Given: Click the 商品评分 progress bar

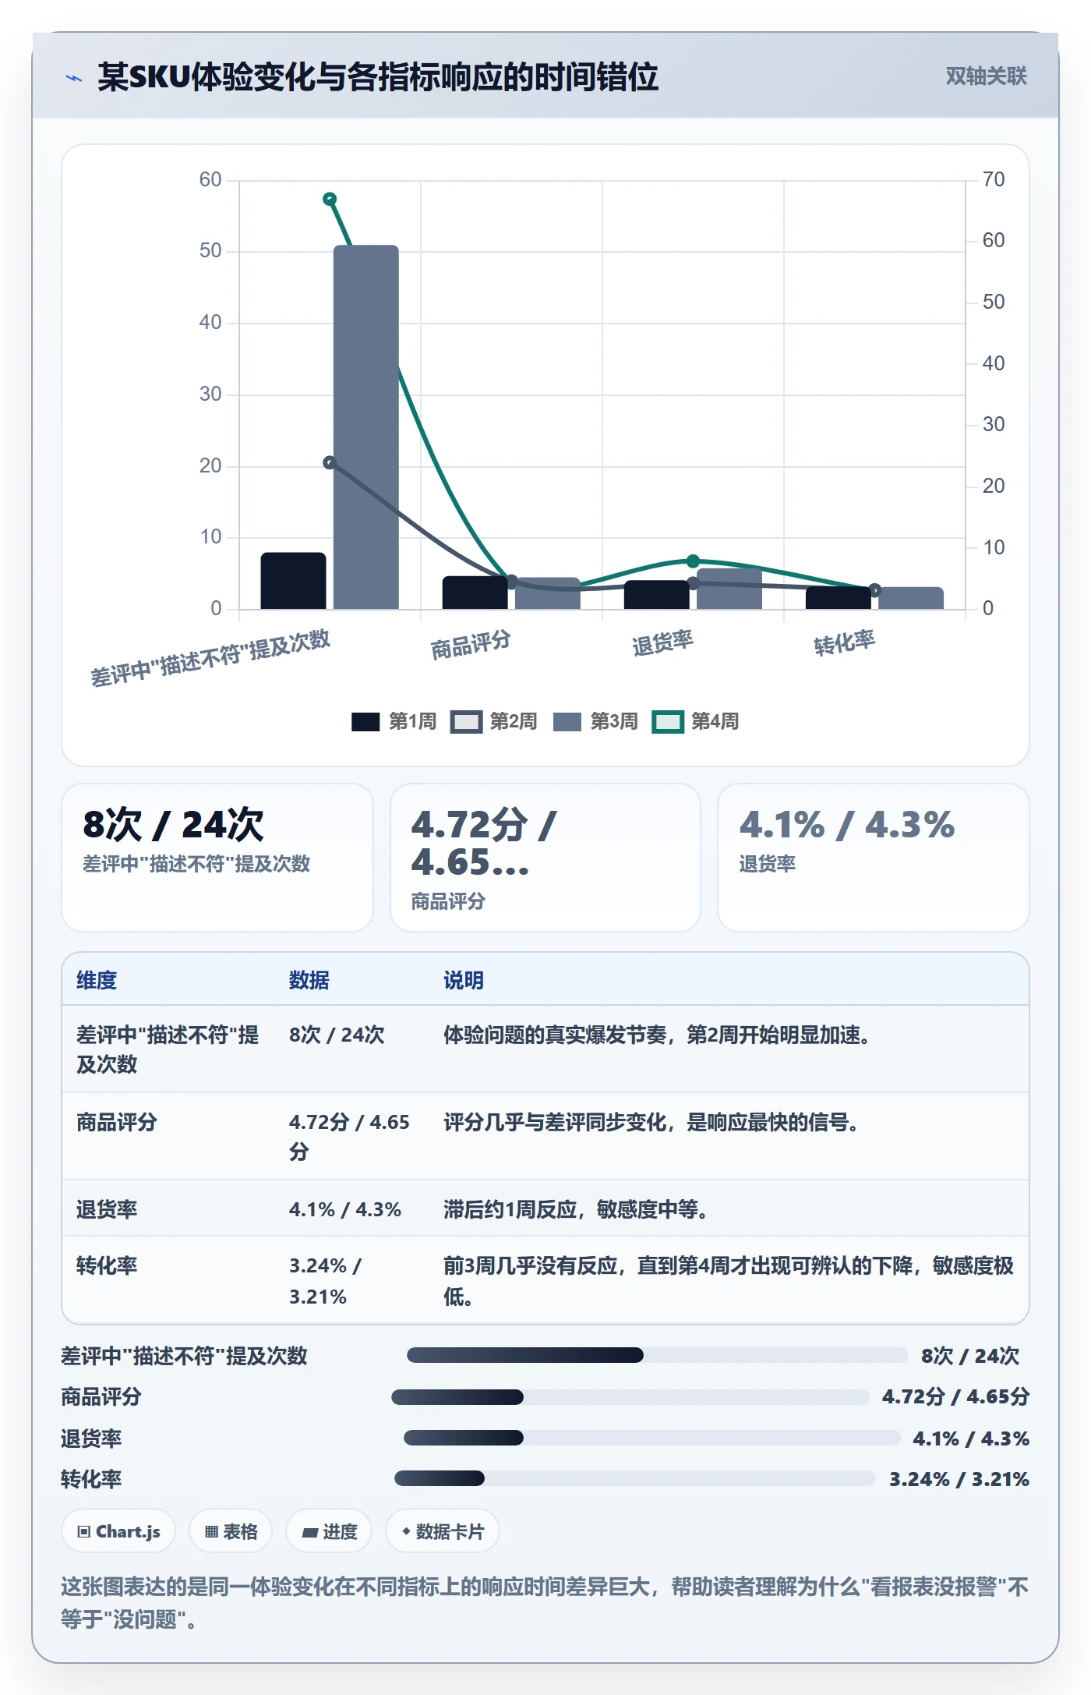Looking at the screenshot, I should (630, 1397).
